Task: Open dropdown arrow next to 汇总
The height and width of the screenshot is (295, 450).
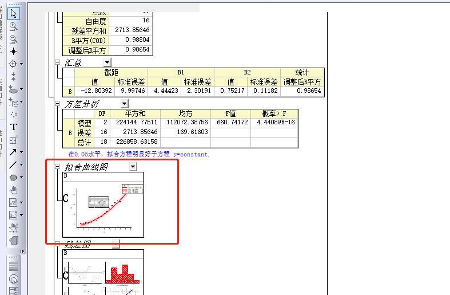Action: (107, 62)
